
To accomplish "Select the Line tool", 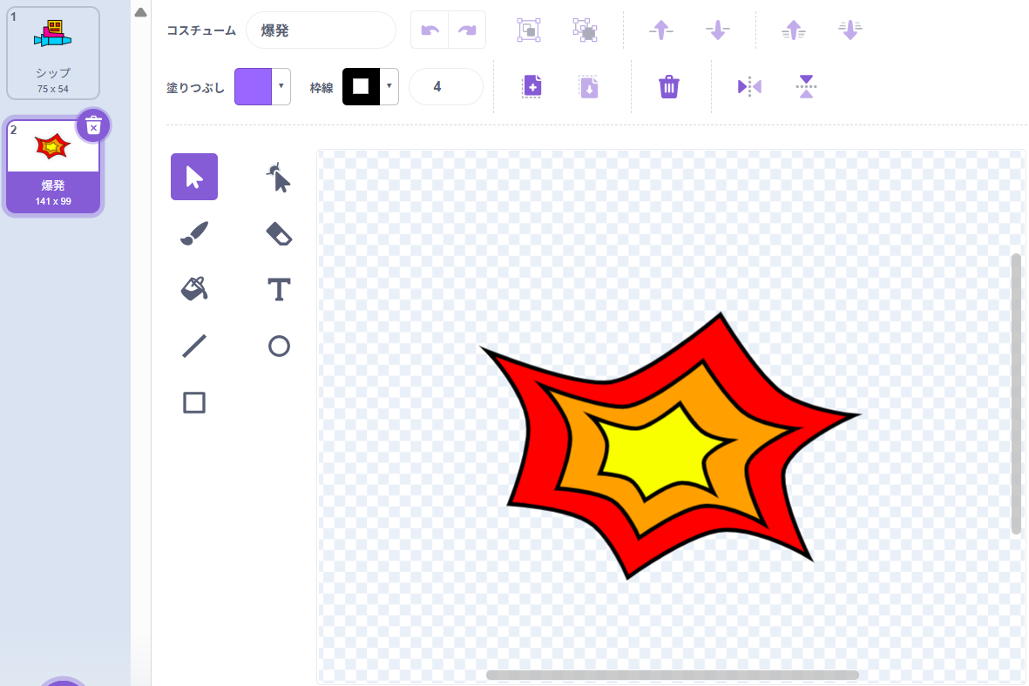I will click(194, 346).
